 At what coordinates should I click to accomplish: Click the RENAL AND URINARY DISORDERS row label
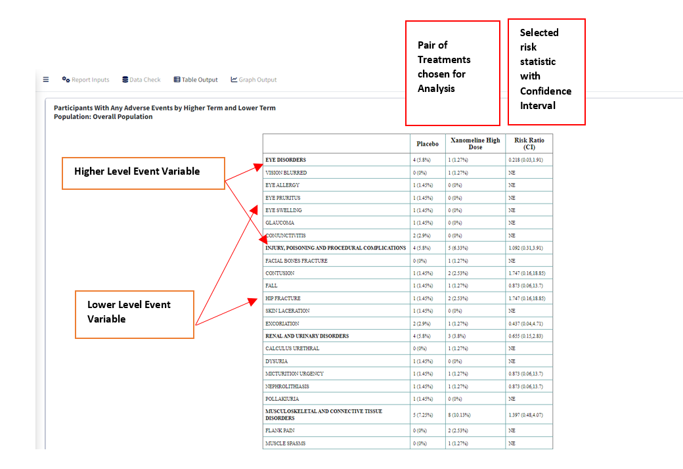coord(307,336)
